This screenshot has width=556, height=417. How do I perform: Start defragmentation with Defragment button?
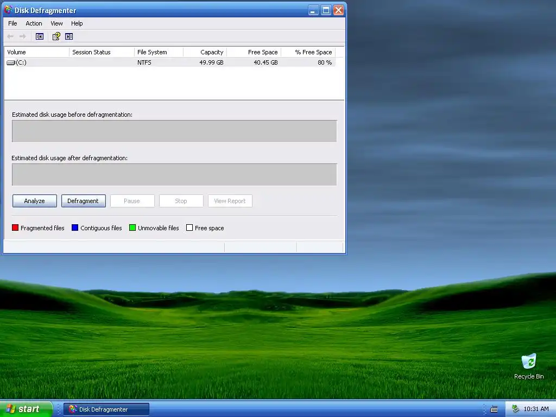pyautogui.click(x=83, y=201)
